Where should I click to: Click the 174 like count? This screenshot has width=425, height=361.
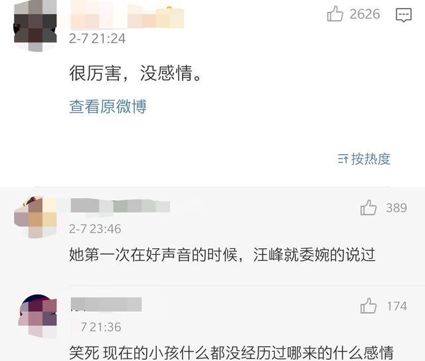click(397, 307)
